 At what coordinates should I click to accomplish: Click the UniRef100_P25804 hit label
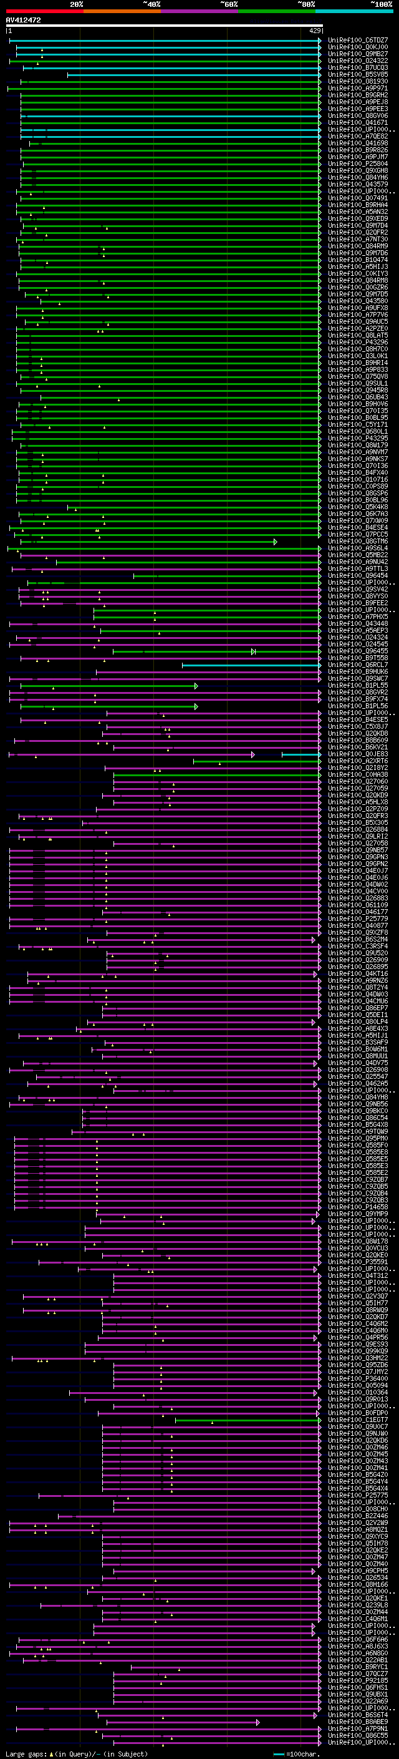click(x=358, y=164)
